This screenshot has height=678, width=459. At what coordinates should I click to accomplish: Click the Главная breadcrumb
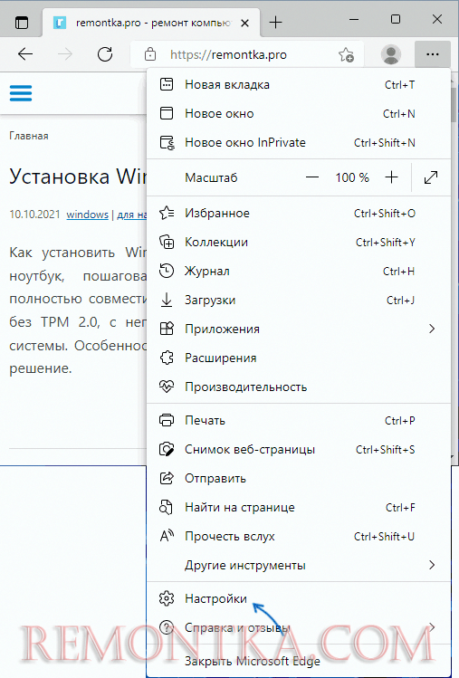pos(29,136)
